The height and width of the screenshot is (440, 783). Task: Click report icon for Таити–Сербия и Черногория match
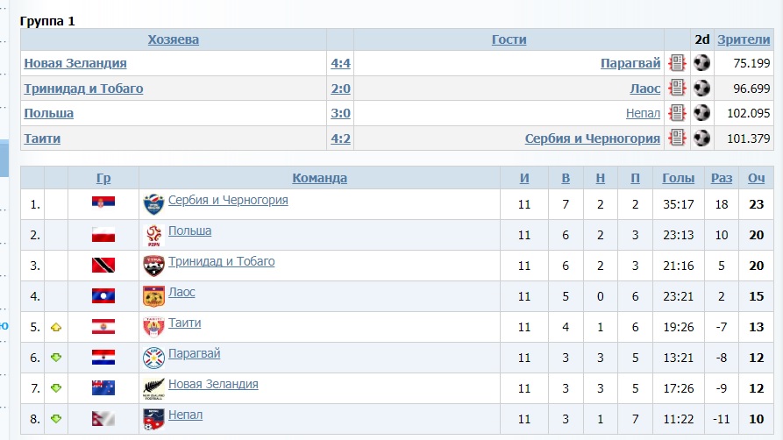coord(677,138)
